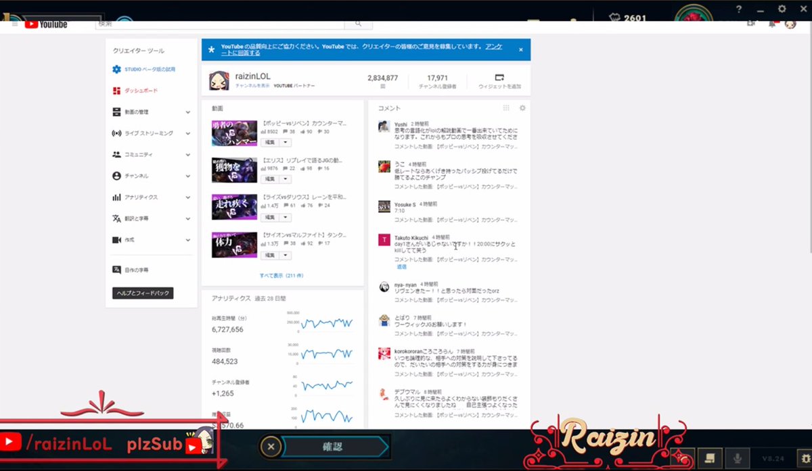Open edit dropdown arrow for Sion vs Malphite video
The height and width of the screenshot is (471, 812).
pos(285,255)
